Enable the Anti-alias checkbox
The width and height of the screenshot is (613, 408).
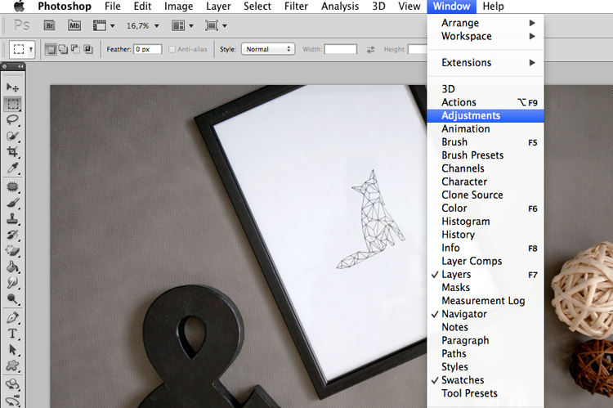pos(172,49)
